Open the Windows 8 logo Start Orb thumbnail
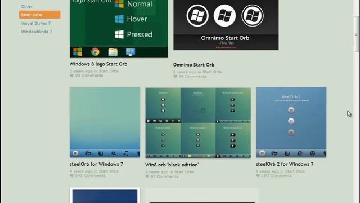Screen dimensions: 360x203 click(119, 29)
